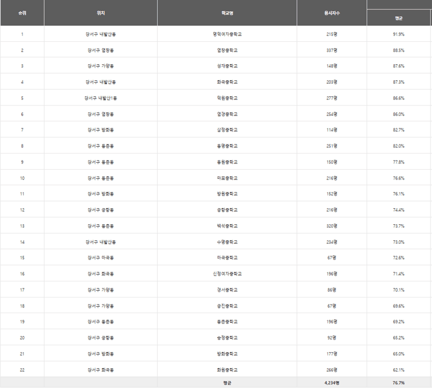Click the 74.4% average cell
This screenshot has height=388, width=432.
[399, 210]
